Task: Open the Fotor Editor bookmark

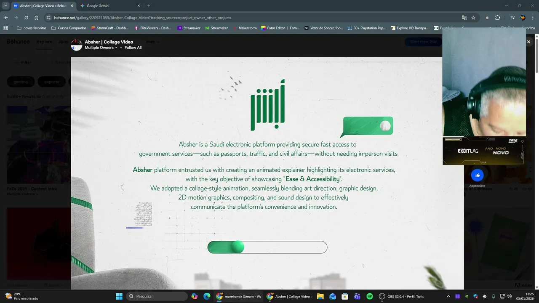Action: [x=280, y=28]
